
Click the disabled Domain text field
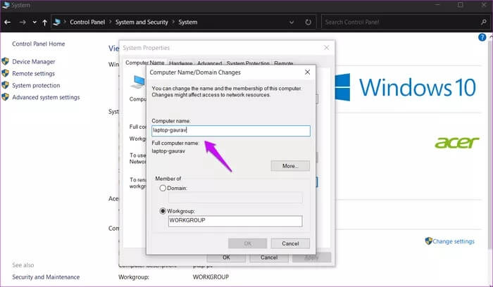pyautogui.click(x=235, y=198)
